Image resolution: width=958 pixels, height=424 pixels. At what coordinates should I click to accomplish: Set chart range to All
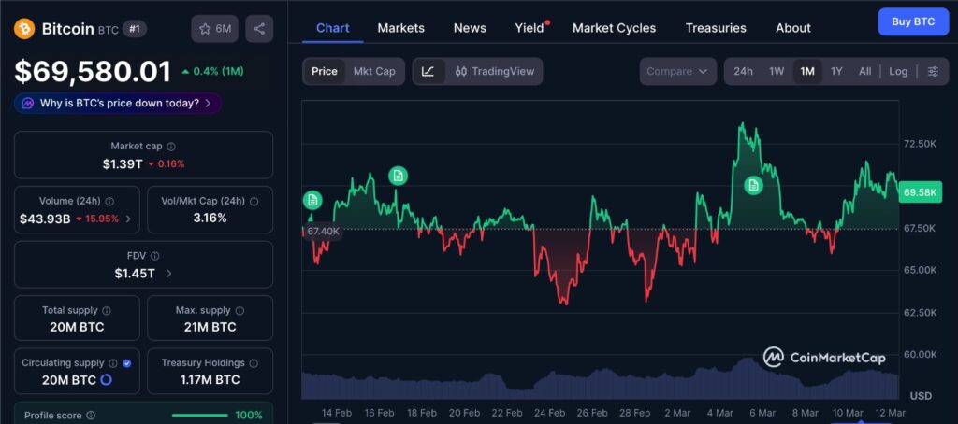864,71
